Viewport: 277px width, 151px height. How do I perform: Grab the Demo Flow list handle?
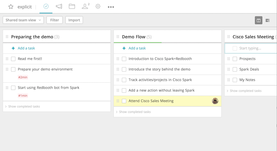[118, 37]
